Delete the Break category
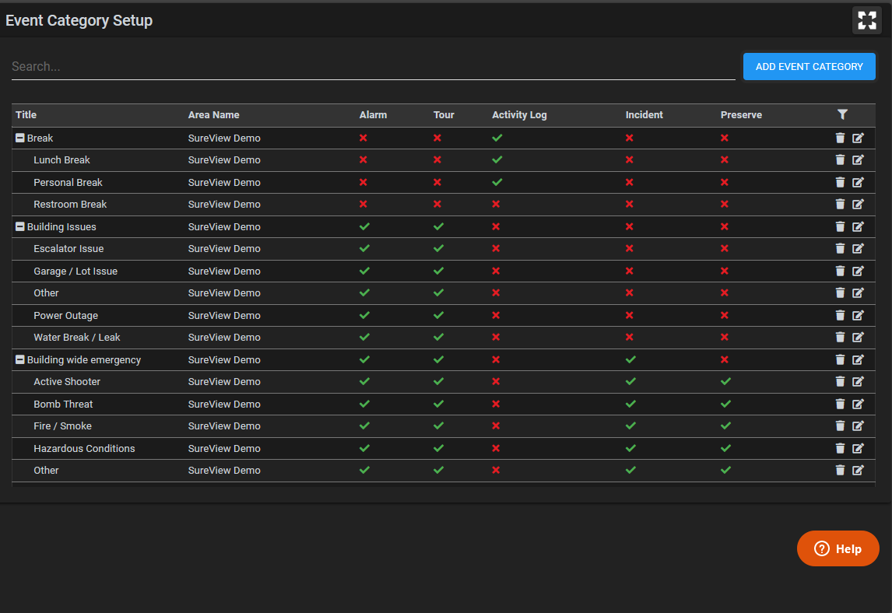This screenshot has width=892, height=613. pyautogui.click(x=840, y=138)
